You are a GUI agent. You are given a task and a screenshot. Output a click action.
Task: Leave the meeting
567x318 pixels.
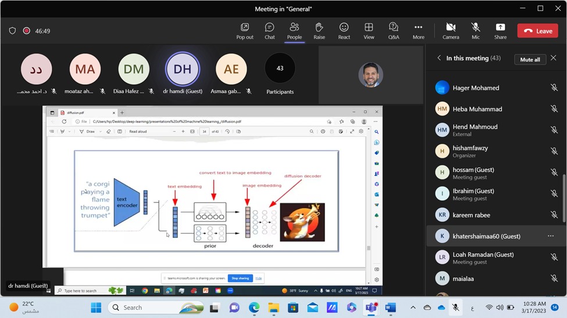[537, 31]
